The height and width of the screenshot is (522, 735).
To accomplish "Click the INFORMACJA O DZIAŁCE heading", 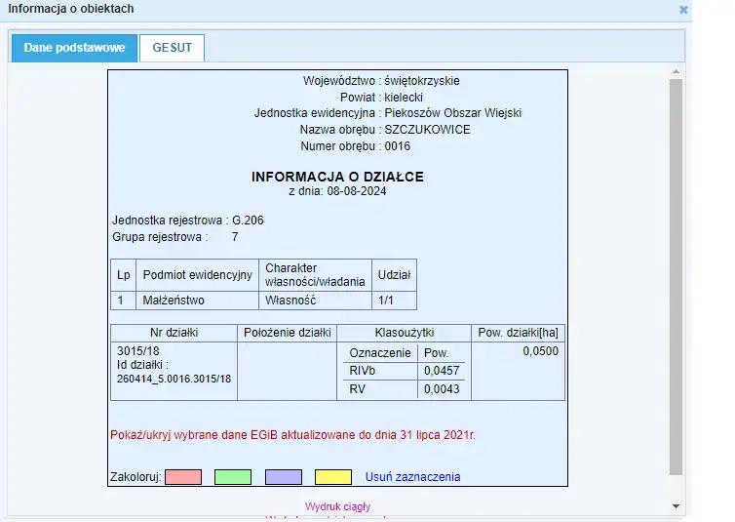I will (337, 177).
